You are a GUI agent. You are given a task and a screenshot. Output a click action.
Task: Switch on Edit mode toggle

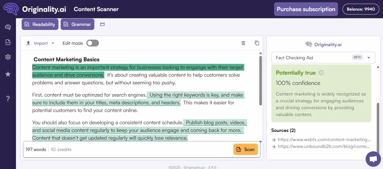tap(93, 43)
